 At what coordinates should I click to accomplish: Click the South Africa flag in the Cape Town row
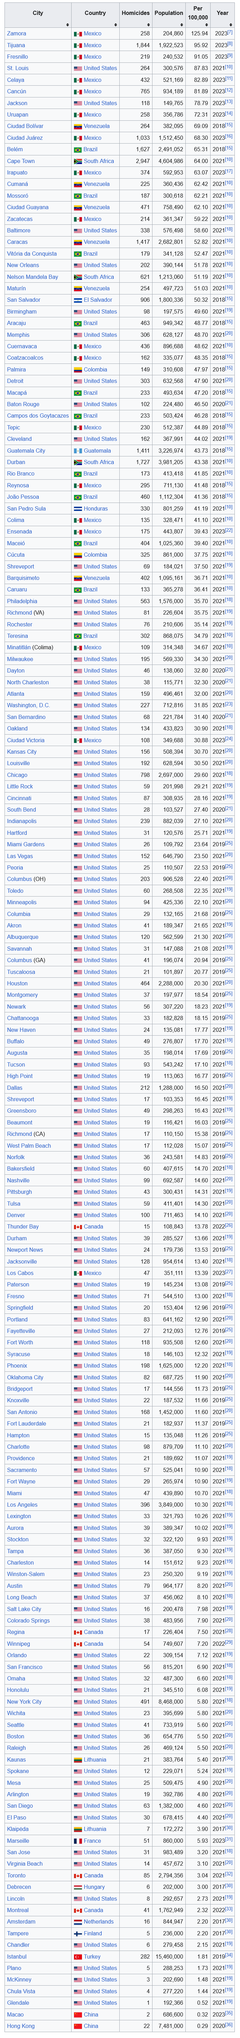(77, 161)
